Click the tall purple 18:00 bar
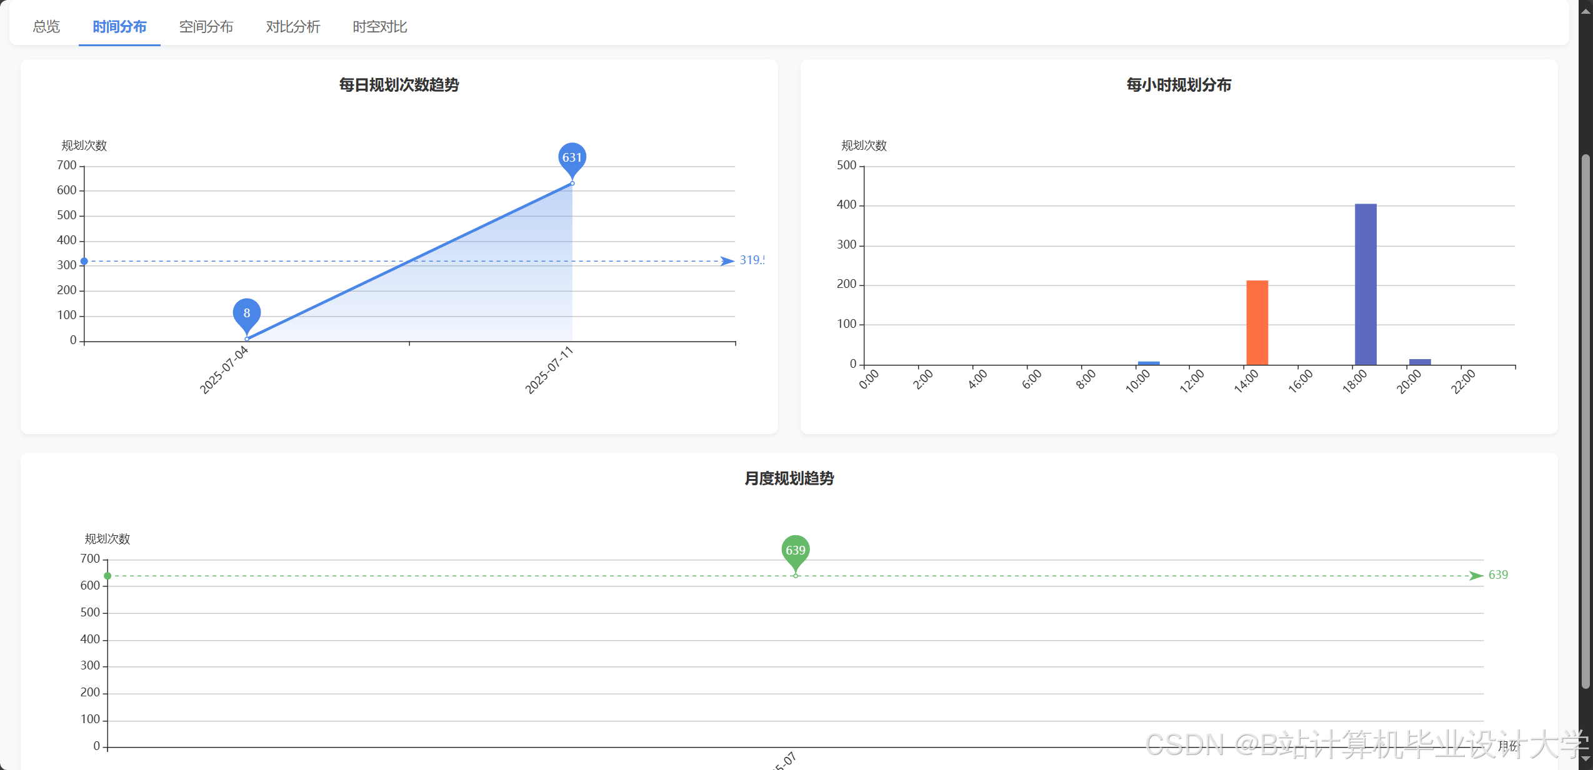The height and width of the screenshot is (770, 1593). coord(1365,284)
